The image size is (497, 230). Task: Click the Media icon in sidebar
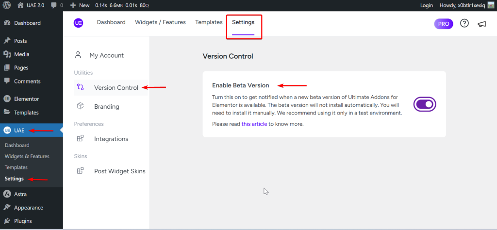7,54
